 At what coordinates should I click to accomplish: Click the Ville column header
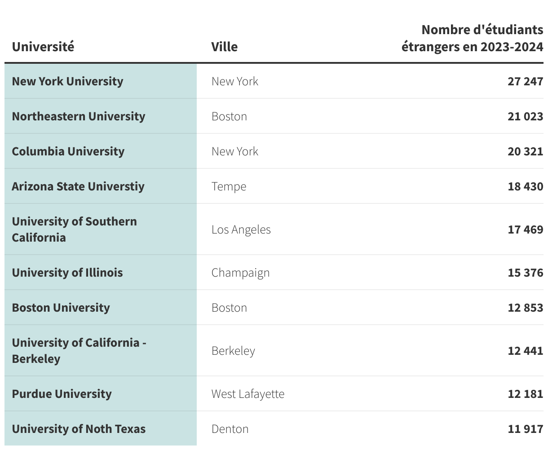point(225,47)
